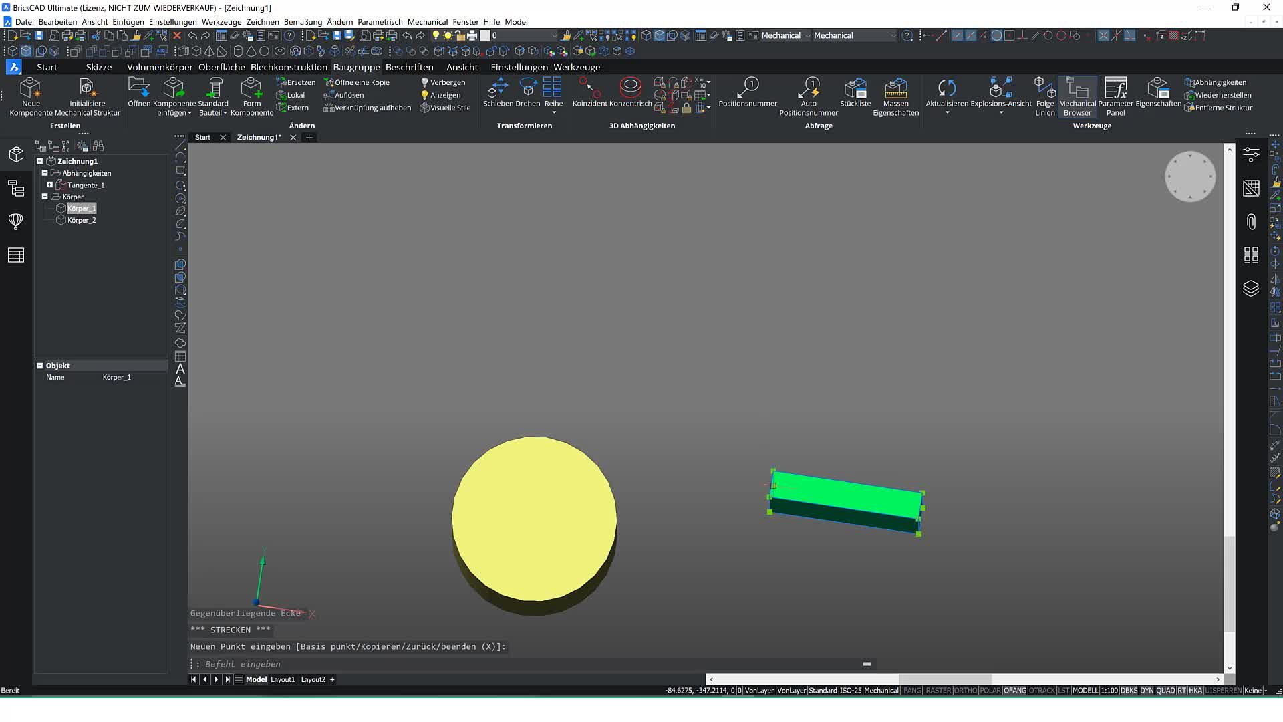This screenshot has height=722, width=1283.
Task: Select text tool A in vertical toolbar
Action: tap(180, 369)
